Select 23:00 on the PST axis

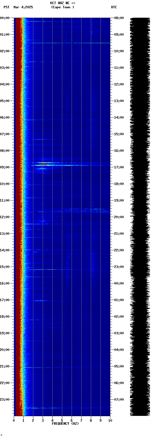[x=5, y=400]
